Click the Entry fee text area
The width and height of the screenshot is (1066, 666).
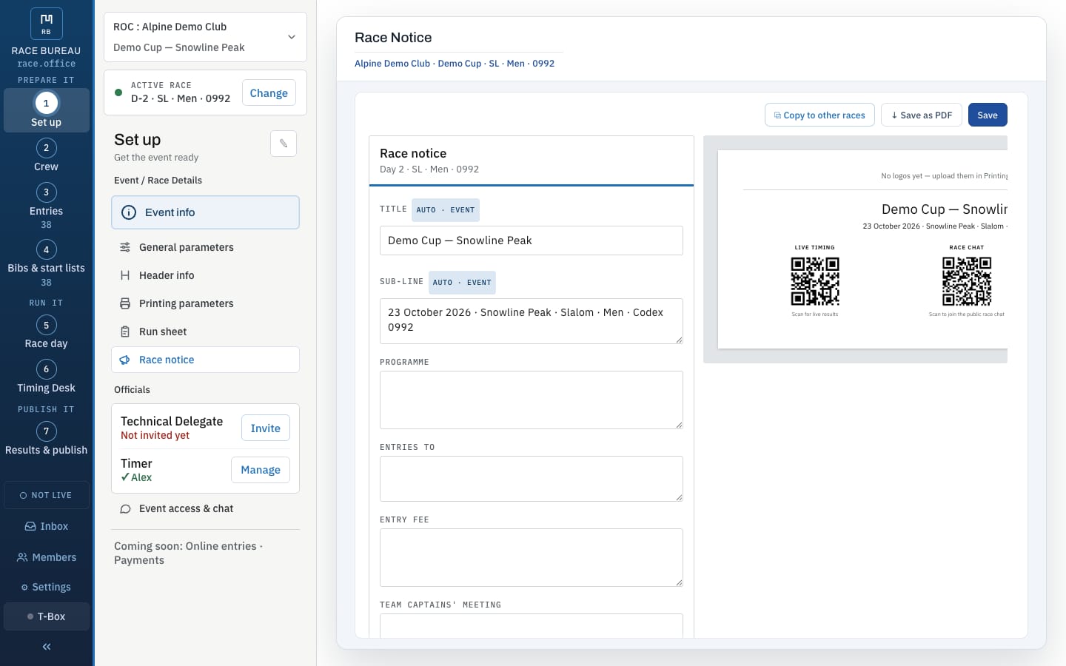tap(532, 557)
